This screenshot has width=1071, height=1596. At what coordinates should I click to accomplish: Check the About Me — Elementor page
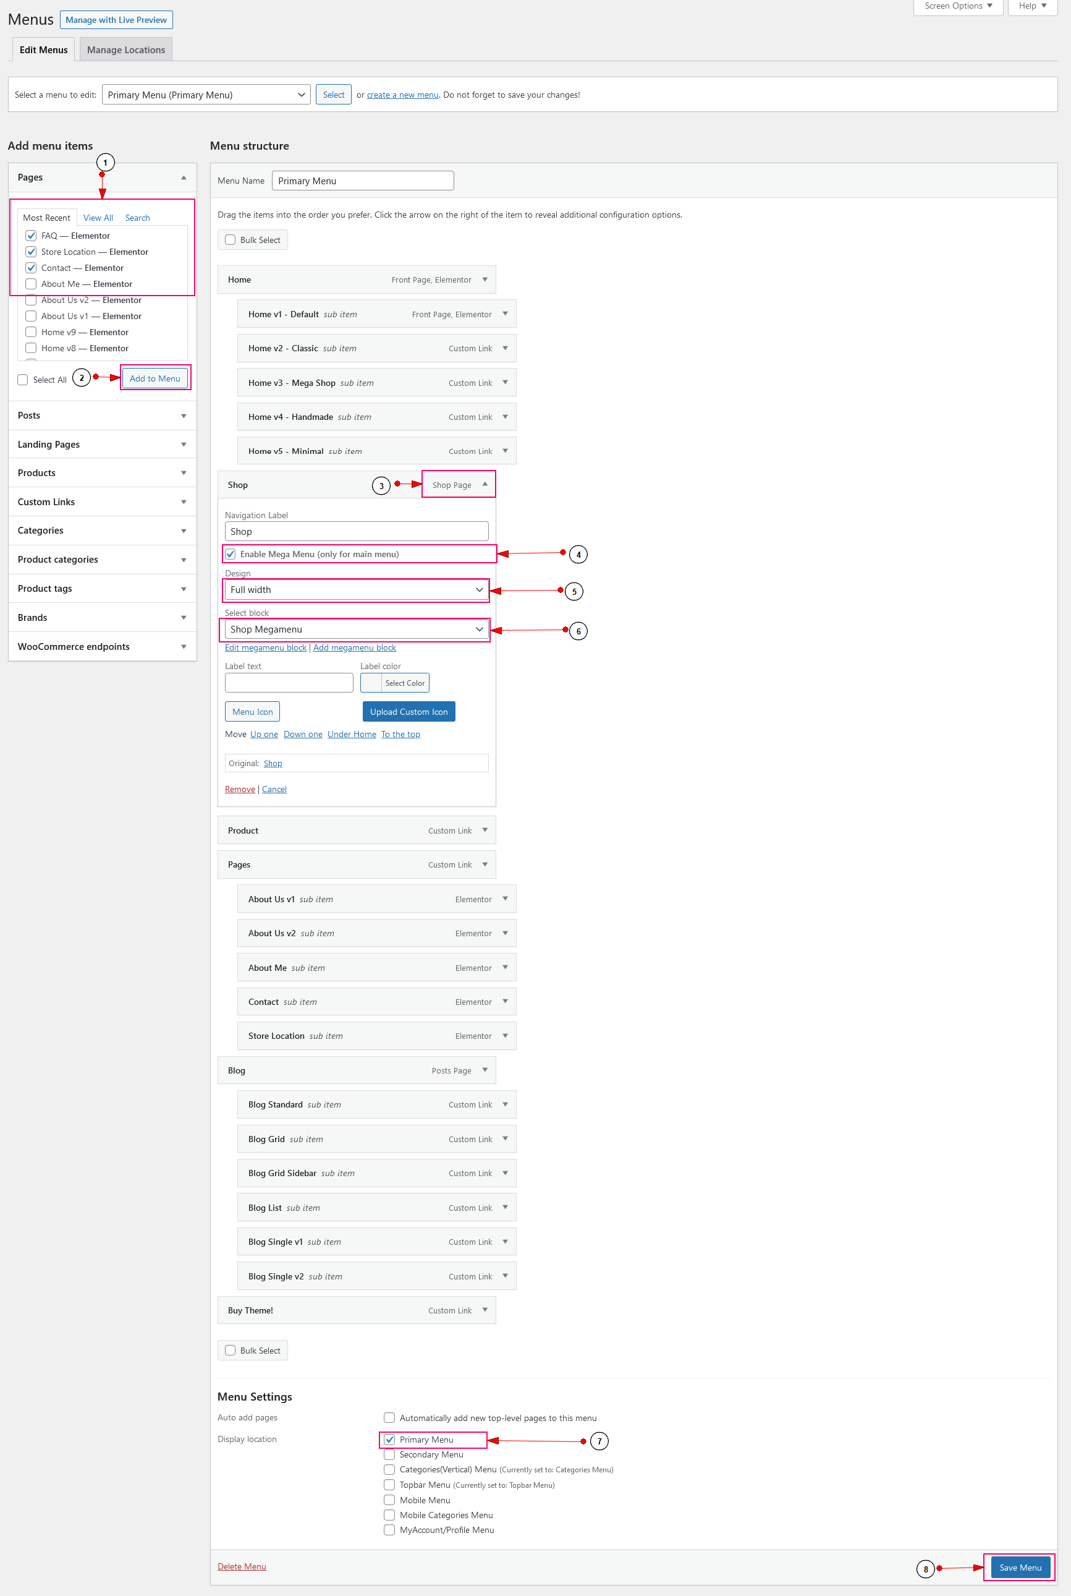click(x=32, y=284)
